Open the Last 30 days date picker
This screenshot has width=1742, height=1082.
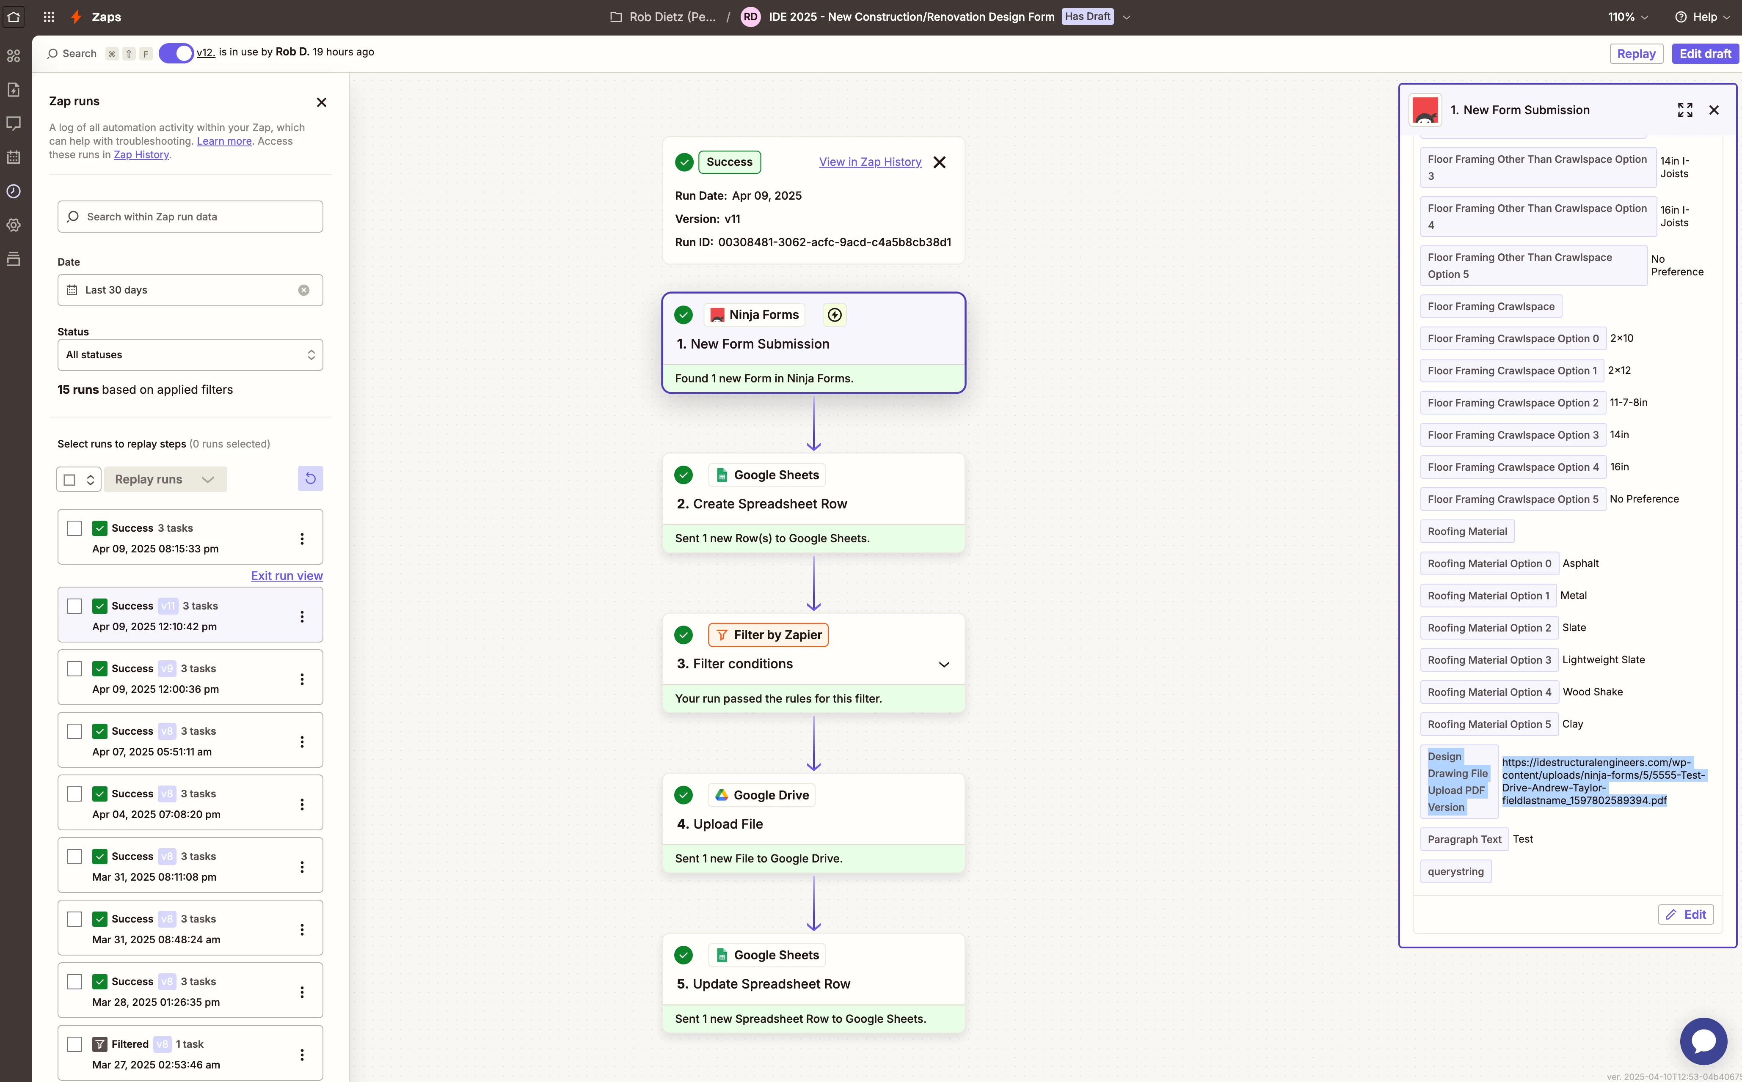click(190, 290)
